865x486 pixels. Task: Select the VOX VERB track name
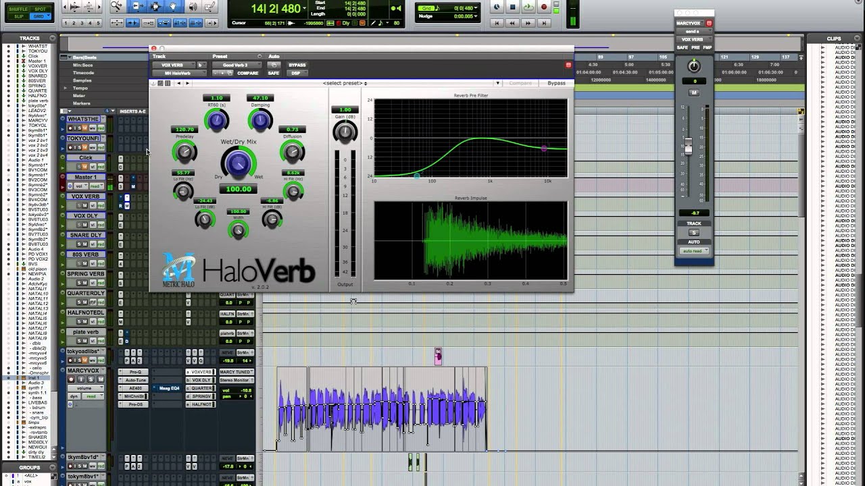tap(85, 196)
